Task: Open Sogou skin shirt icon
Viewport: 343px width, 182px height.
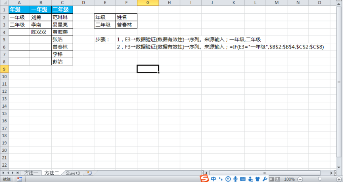Action: [258, 179]
